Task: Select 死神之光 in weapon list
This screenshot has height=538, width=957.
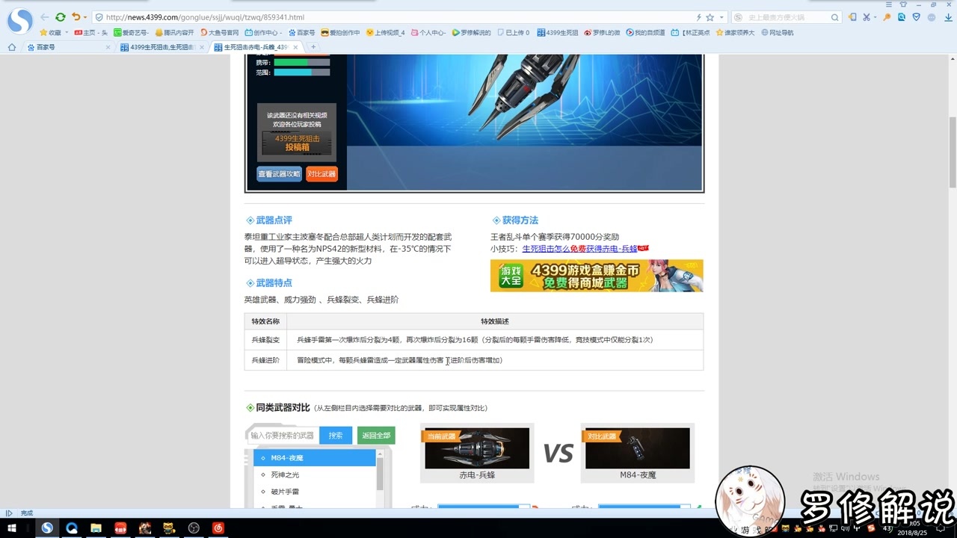Action: click(x=314, y=474)
